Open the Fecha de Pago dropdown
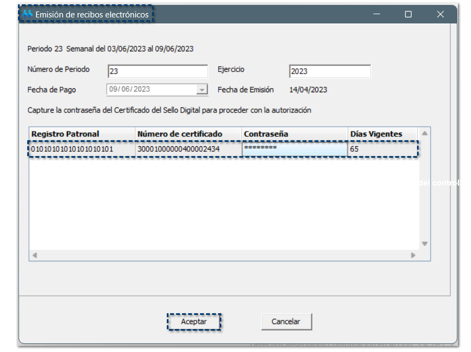This screenshot has height=352, width=471. point(202,90)
